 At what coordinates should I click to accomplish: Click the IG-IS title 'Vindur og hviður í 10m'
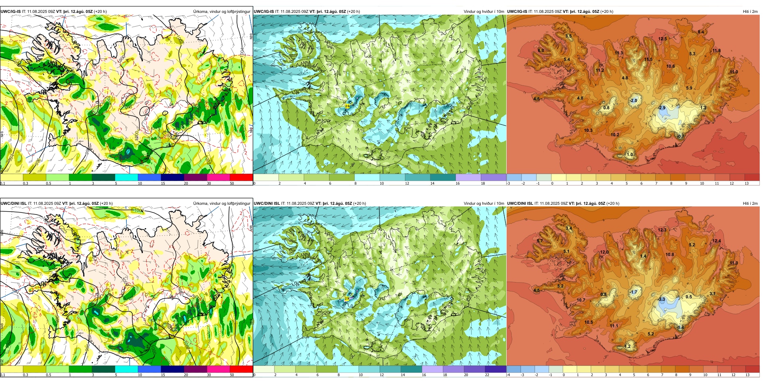coord(484,12)
